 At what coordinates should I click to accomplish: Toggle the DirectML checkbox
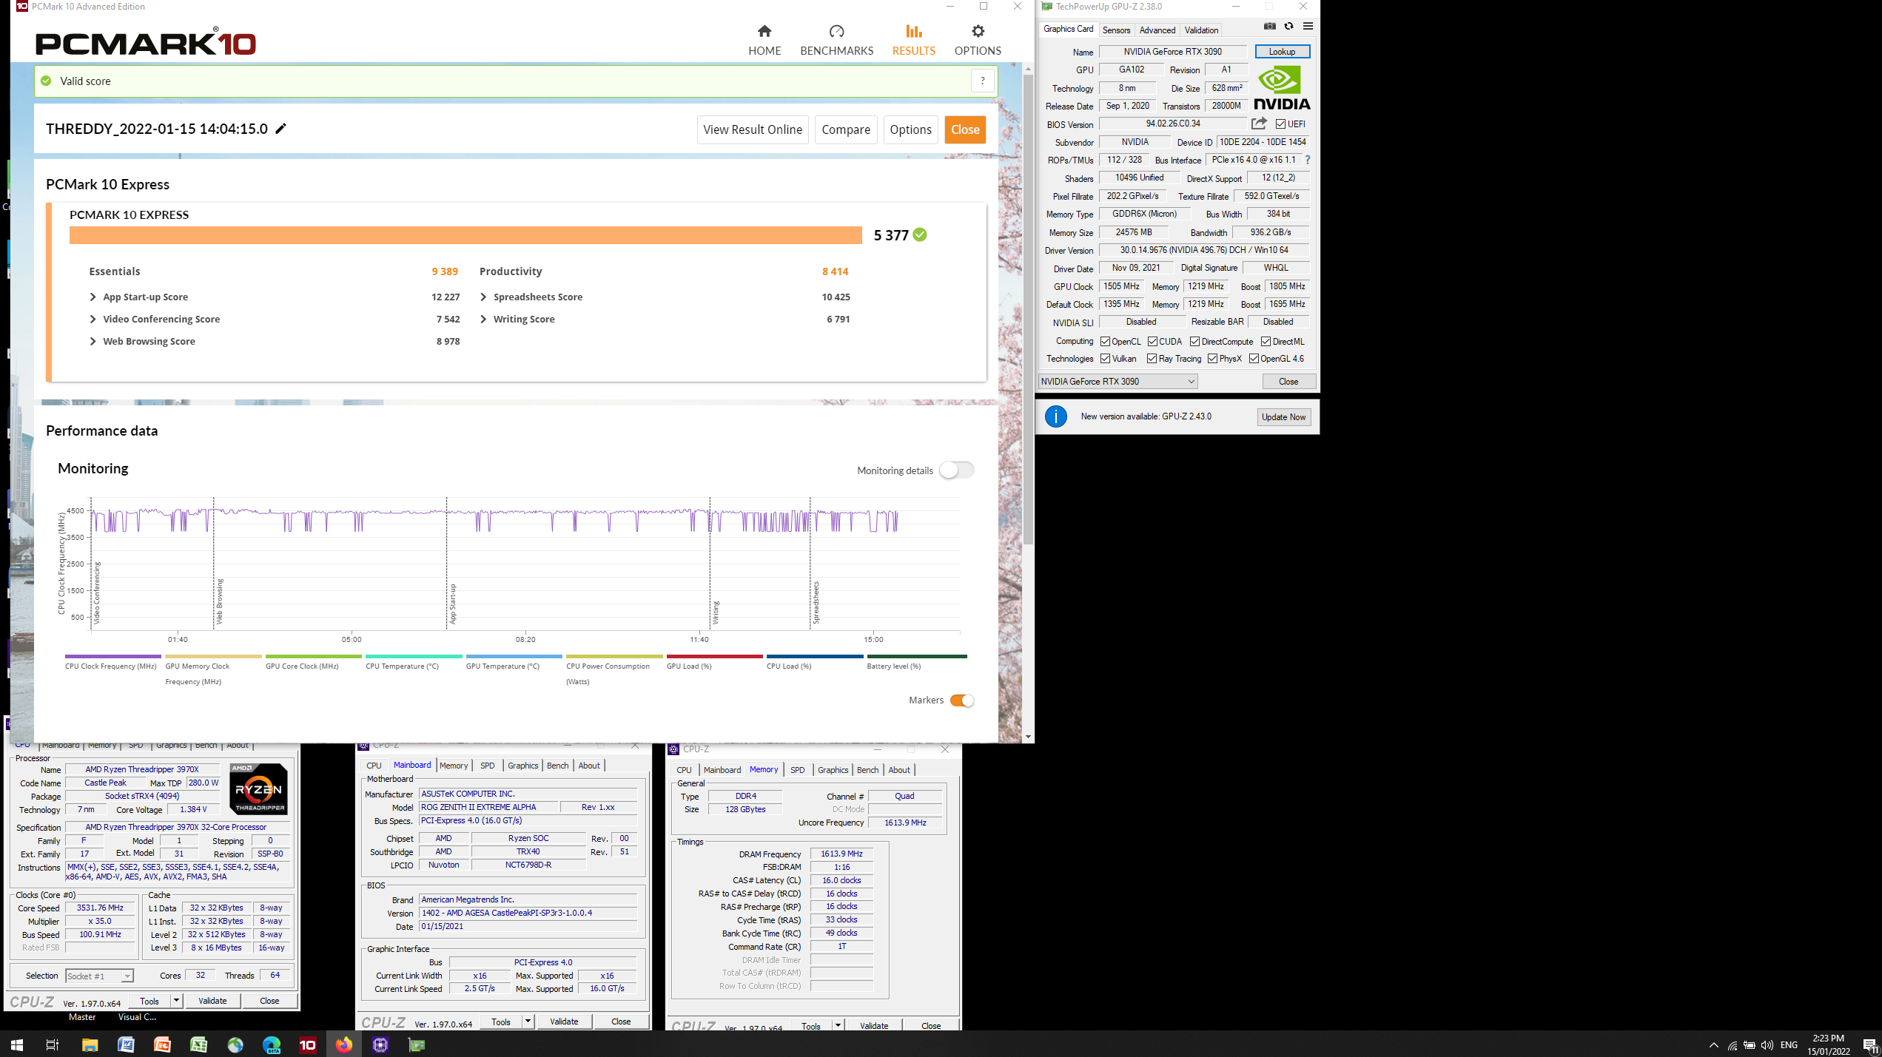click(x=1266, y=341)
